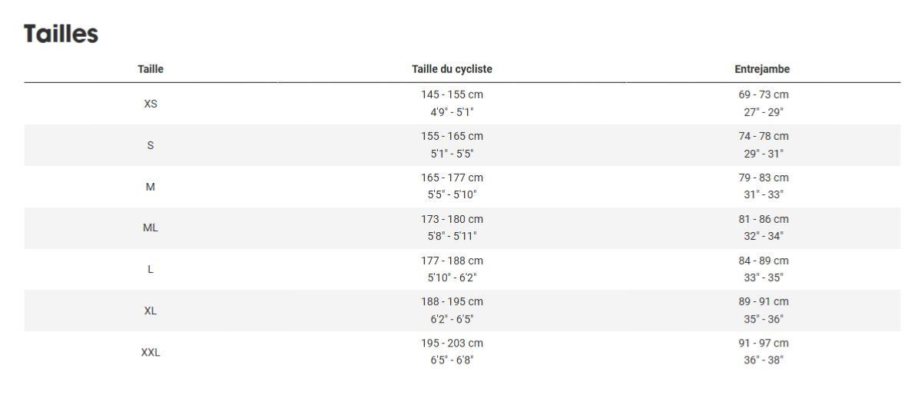Image resolution: width=918 pixels, height=395 pixels.
Task: Select the 36" - 38" inseam value
Action: pos(763,360)
